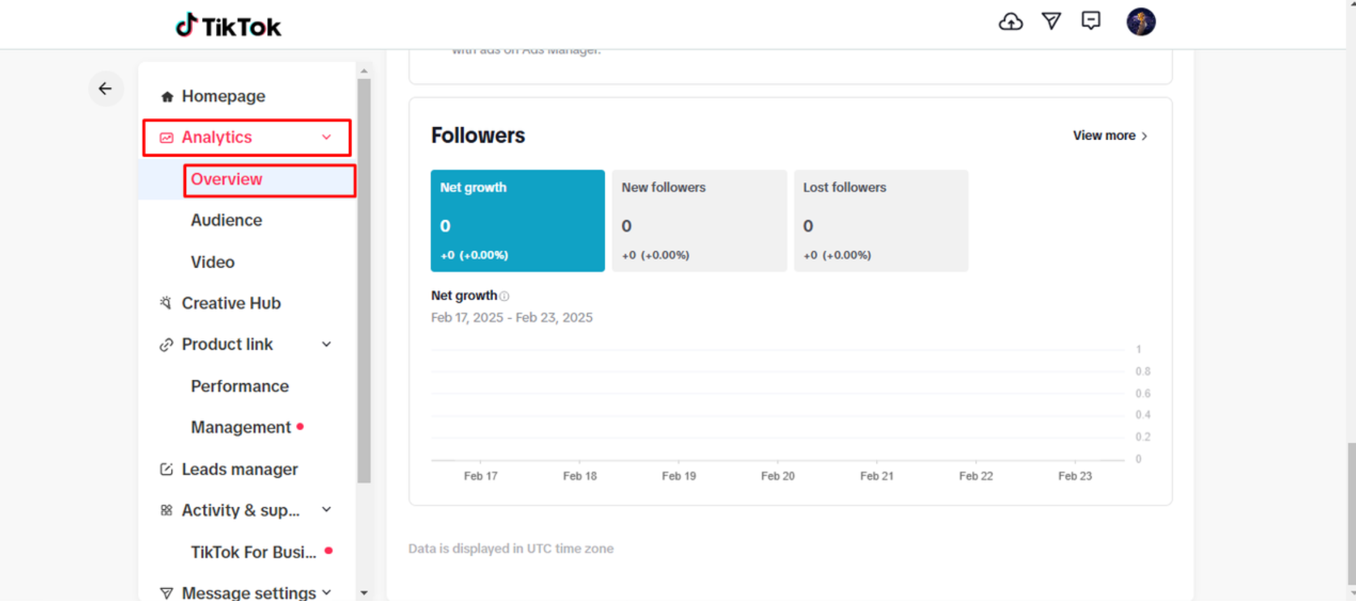Viewport: 1356px width, 601px height.
Task: Click the sidebar vertical scrollbar thumb
Action: (x=364, y=280)
